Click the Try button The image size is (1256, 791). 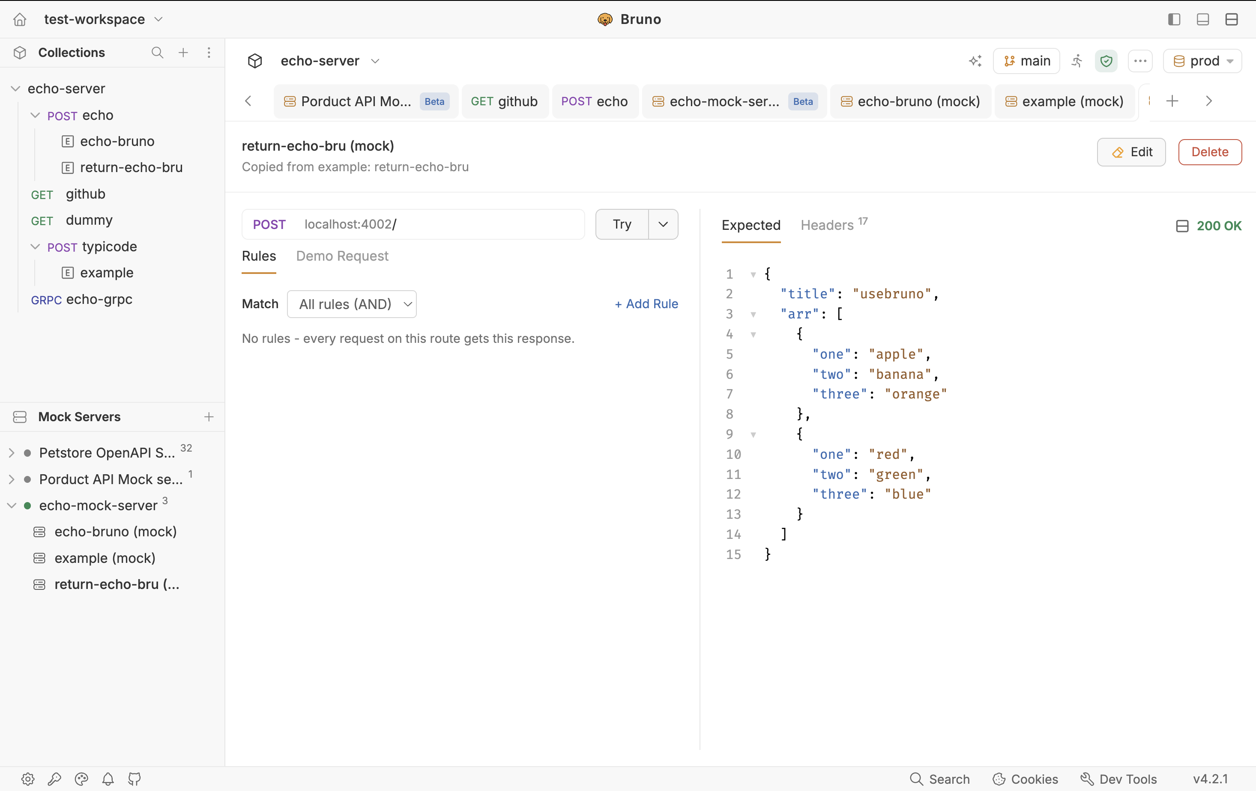click(x=622, y=224)
